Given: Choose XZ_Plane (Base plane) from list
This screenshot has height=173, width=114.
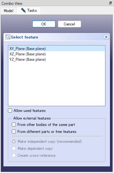Looking at the screenshot, I should [x=57, y=54].
